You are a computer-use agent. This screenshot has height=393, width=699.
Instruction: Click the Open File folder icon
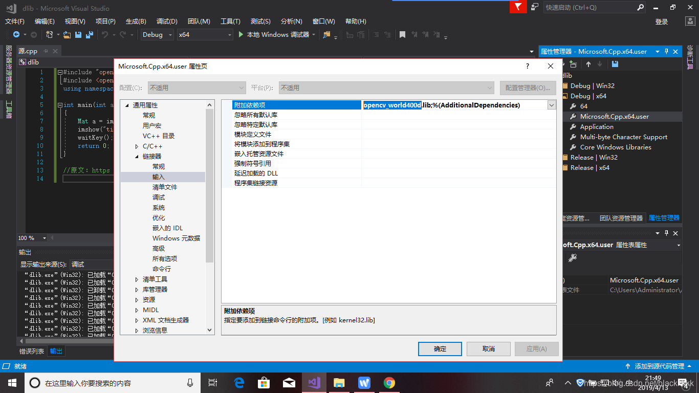click(x=67, y=35)
